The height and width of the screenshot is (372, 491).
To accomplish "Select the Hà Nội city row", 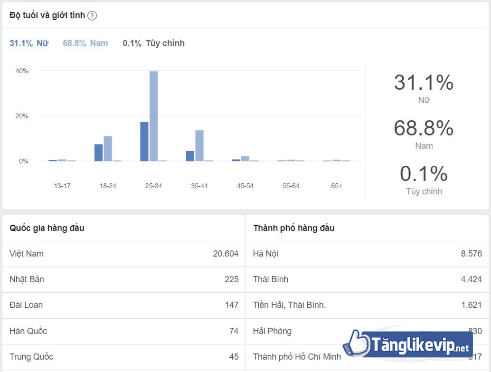I will 367,254.
